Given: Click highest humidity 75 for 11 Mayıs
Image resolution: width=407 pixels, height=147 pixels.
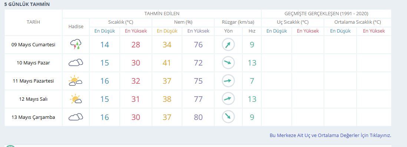Looking at the screenshot, I should pos(198,81).
